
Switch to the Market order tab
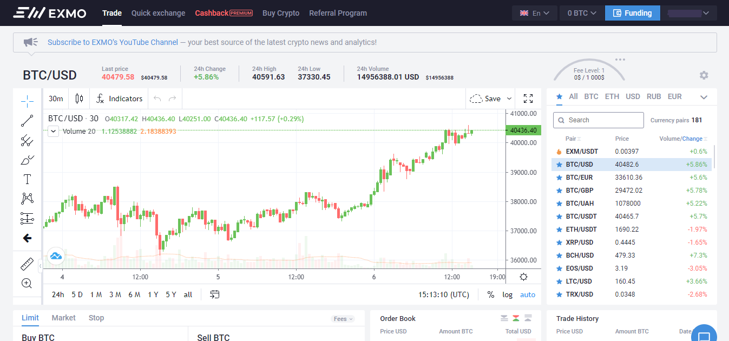point(63,318)
